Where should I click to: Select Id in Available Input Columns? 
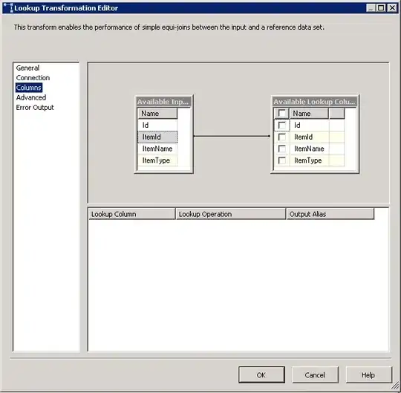[x=157, y=125]
